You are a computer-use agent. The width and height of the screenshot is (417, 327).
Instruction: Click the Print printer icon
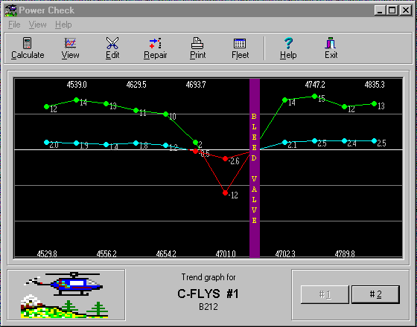(x=197, y=43)
